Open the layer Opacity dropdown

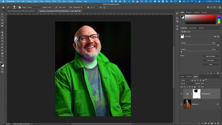(206, 84)
